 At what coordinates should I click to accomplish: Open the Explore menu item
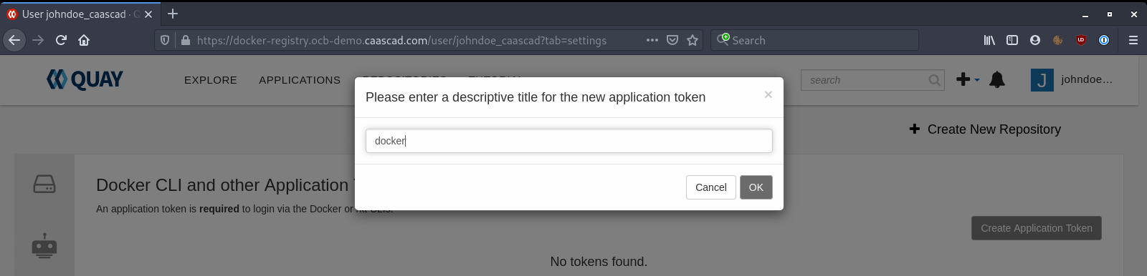[x=211, y=80]
